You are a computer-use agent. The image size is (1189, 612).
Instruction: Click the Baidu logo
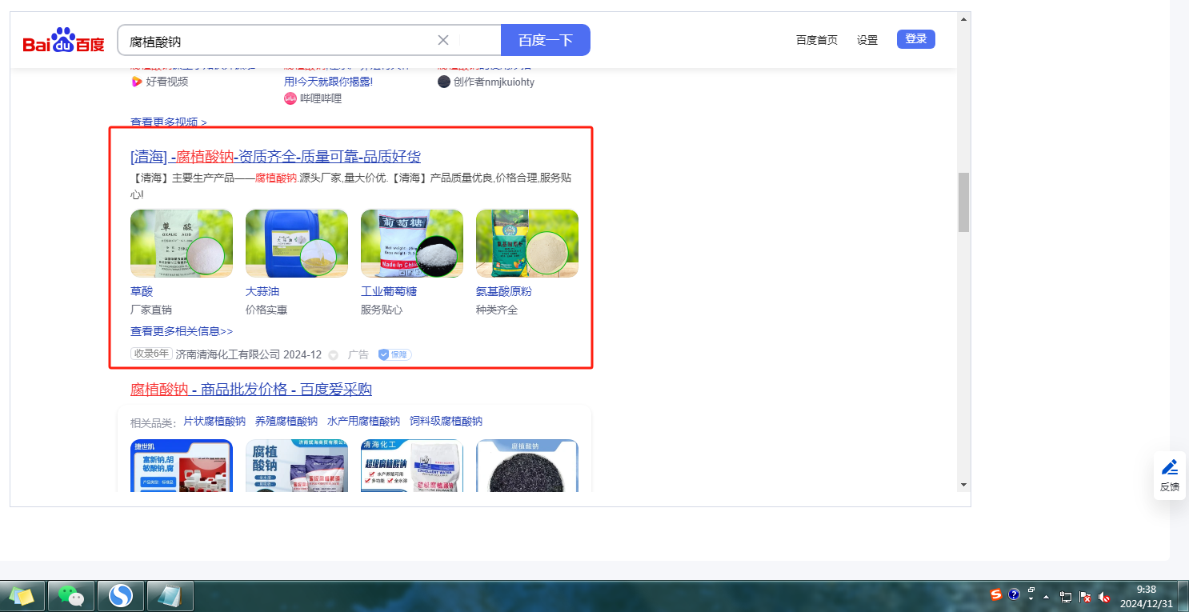[x=63, y=40]
